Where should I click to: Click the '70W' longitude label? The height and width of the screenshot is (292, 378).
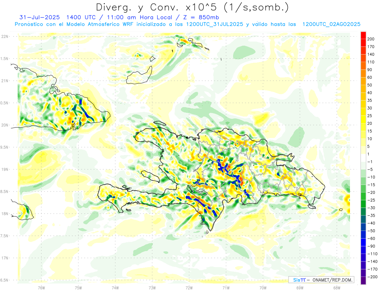click(263, 288)
